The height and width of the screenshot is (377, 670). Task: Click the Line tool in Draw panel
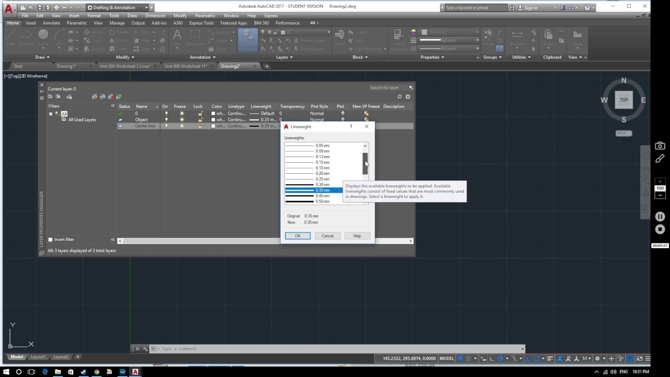point(10,37)
